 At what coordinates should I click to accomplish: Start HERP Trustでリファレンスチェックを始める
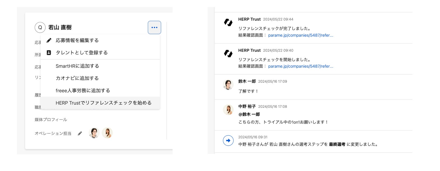click(x=100, y=103)
